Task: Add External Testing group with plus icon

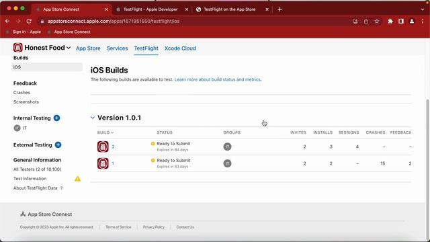Action: (58, 145)
